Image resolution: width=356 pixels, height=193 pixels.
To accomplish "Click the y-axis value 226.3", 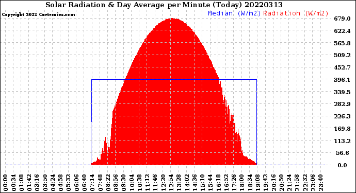I will pyautogui.click(x=342, y=116).
